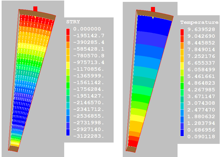Click STRY legend value 0.000000
The image size is (224, 157).
coord(87,29)
